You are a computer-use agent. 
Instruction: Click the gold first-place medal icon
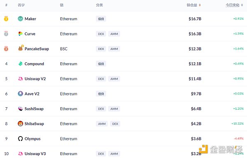point(6,19)
